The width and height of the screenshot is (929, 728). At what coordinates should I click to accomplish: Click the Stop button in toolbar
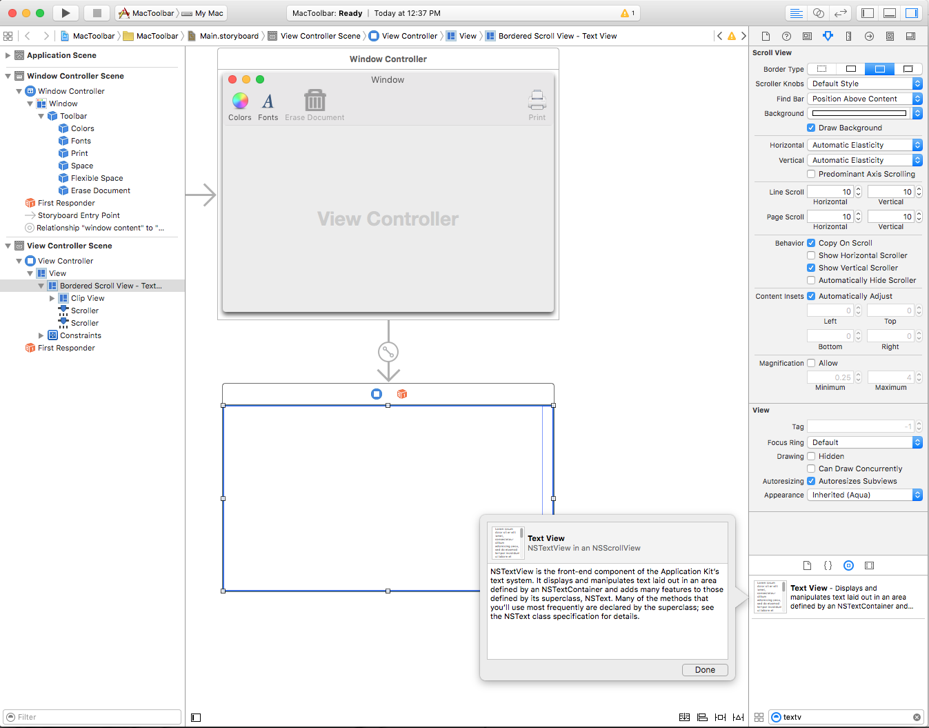[x=97, y=13]
